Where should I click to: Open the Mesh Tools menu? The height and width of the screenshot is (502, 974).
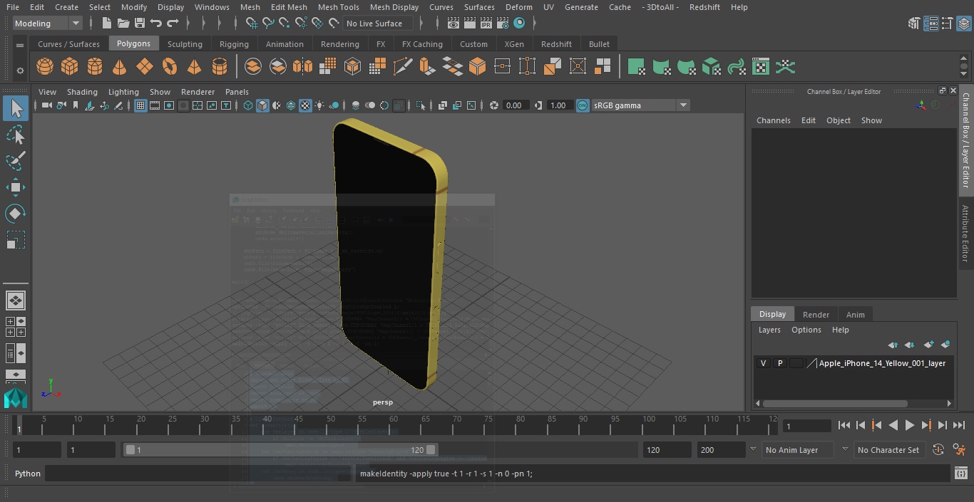pos(338,7)
